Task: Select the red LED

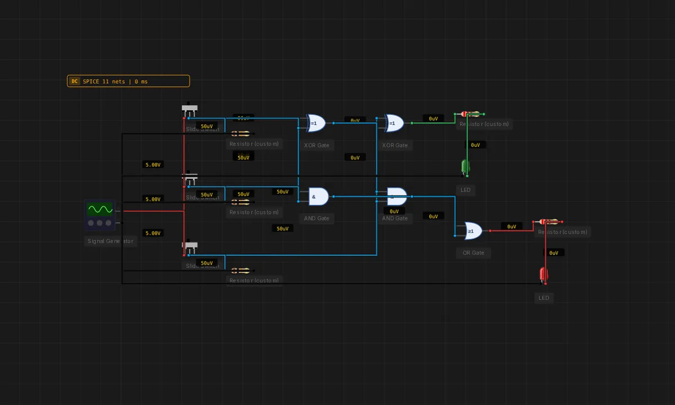Action: point(543,275)
